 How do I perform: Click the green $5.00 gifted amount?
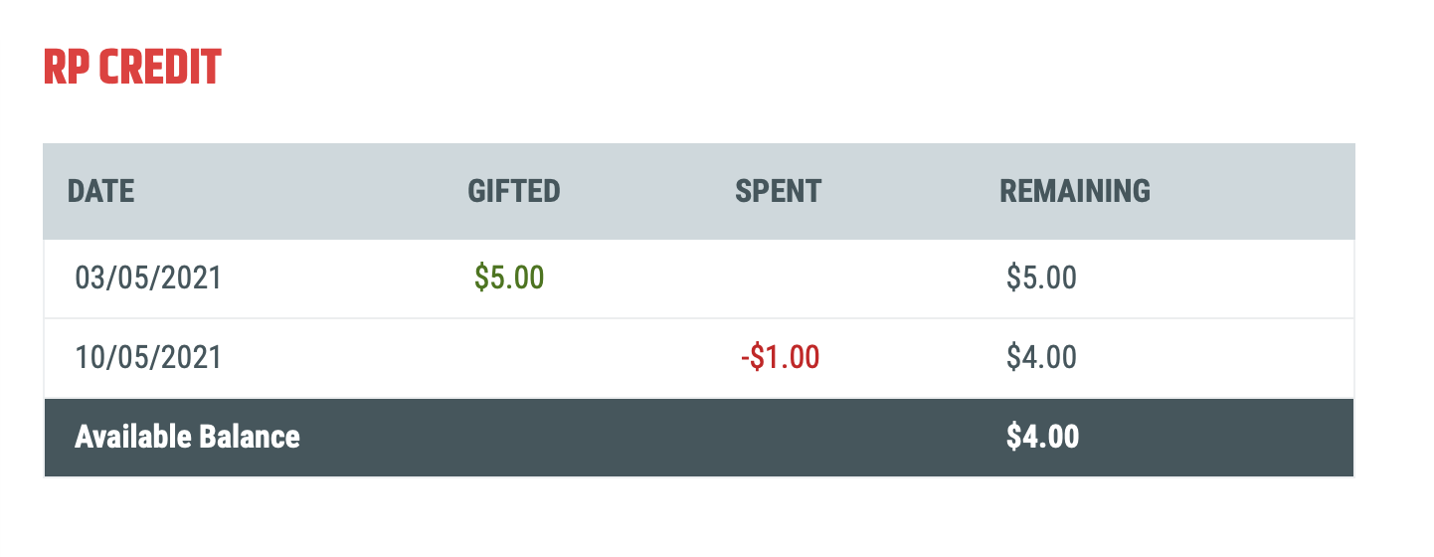[x=509, y=278]
